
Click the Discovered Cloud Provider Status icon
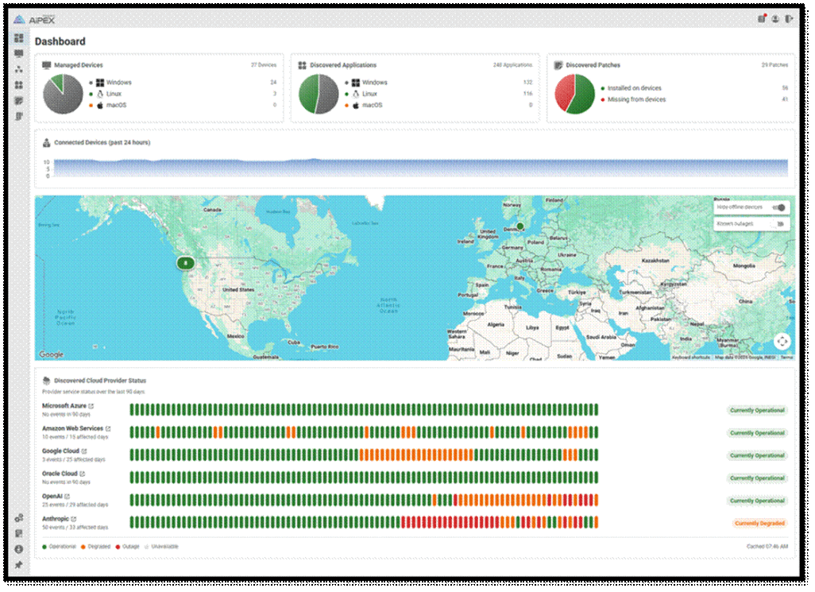[x=46, y=381]
